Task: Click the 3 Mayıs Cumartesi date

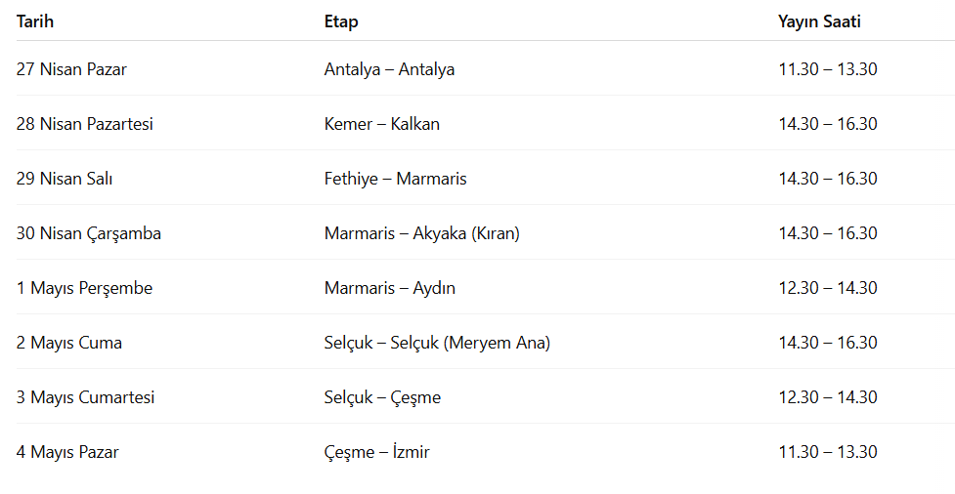Action: 85,397
